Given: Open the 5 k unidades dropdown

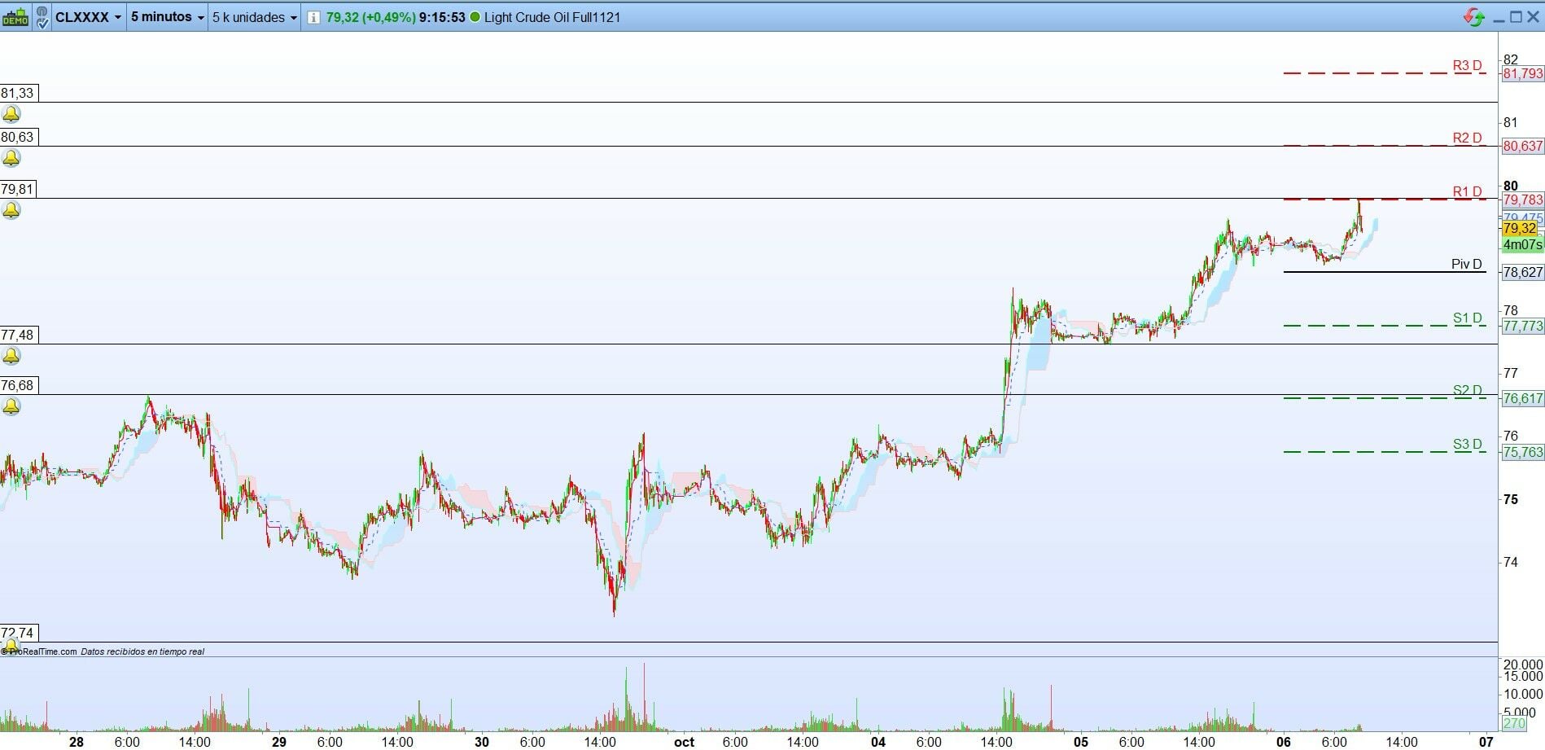Looking at the screenshot, I should tap(255, 17).
